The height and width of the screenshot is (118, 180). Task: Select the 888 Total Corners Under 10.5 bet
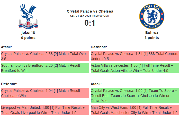click(135, 56)
